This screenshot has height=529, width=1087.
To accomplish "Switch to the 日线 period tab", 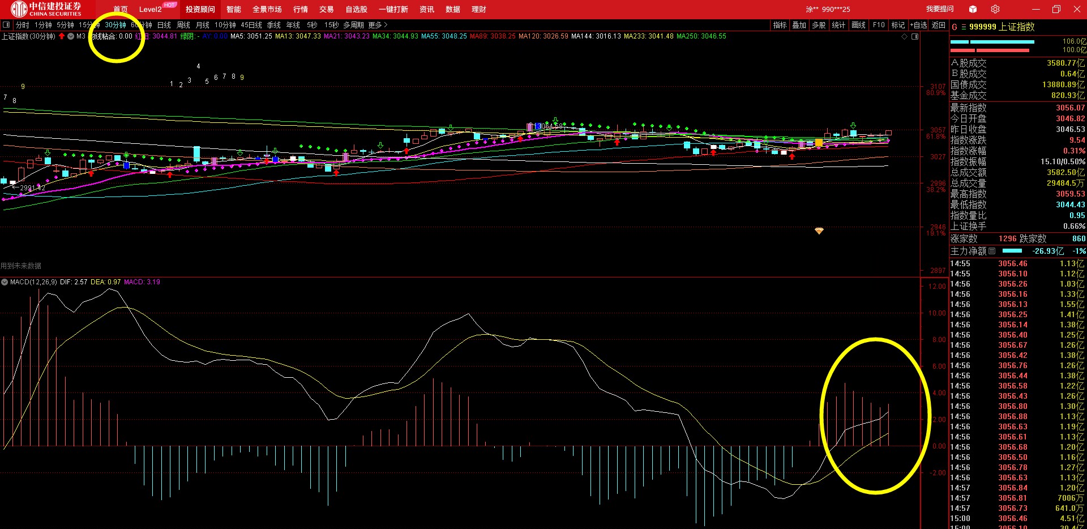I will click(x=164, y=25).
